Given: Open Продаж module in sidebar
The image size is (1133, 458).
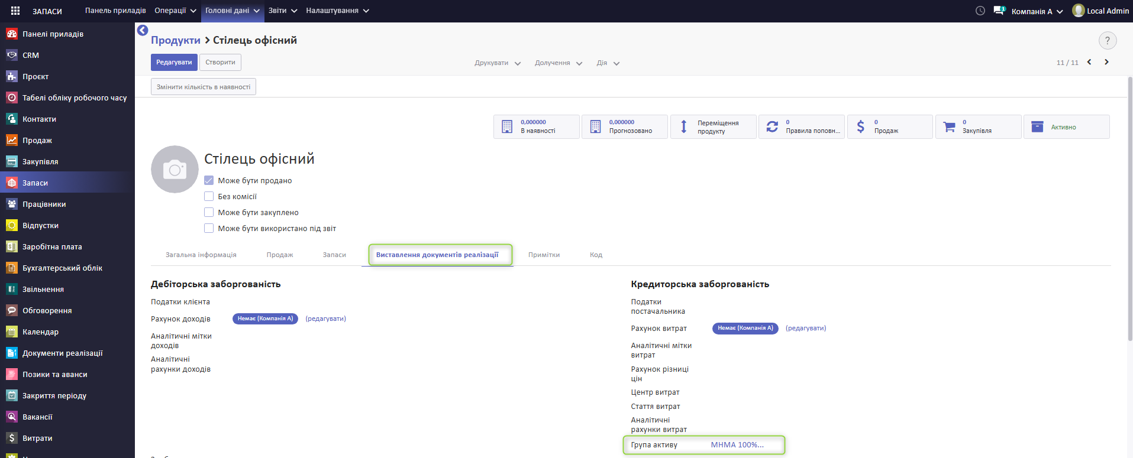Looking at the screenshot, I should [x=67, y=140].
